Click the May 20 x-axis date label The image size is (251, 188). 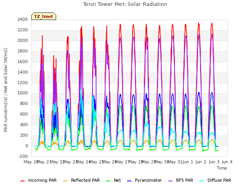[31, 162]
